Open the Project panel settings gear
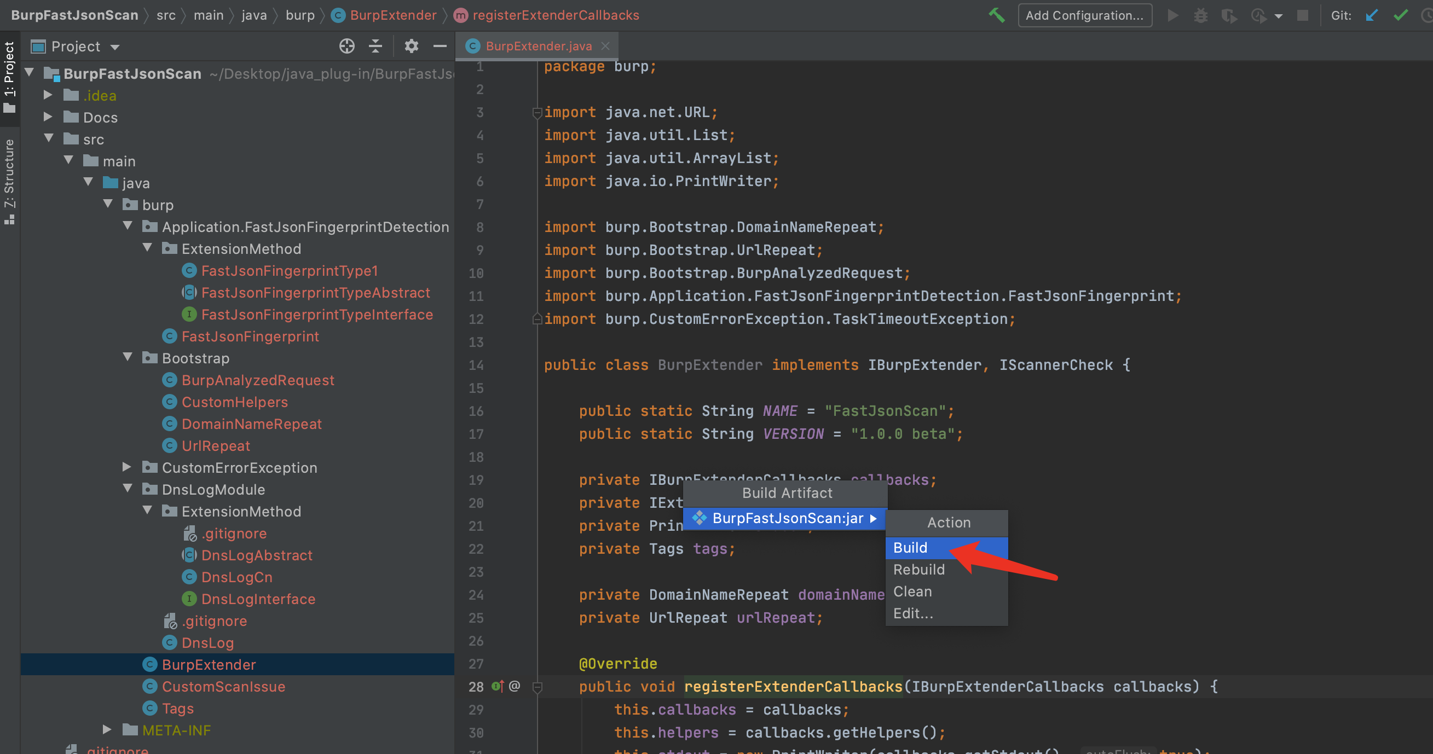 click(411, 46)
